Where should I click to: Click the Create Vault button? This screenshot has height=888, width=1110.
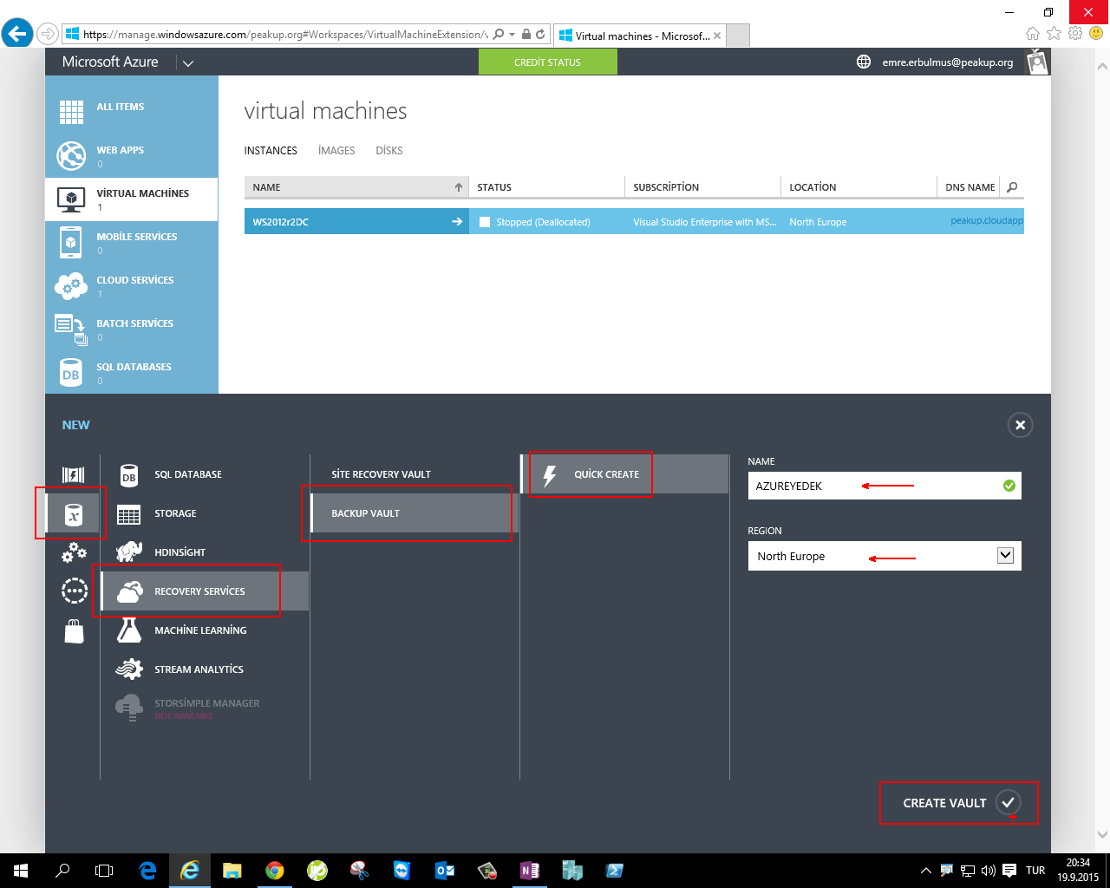[959, 803]
